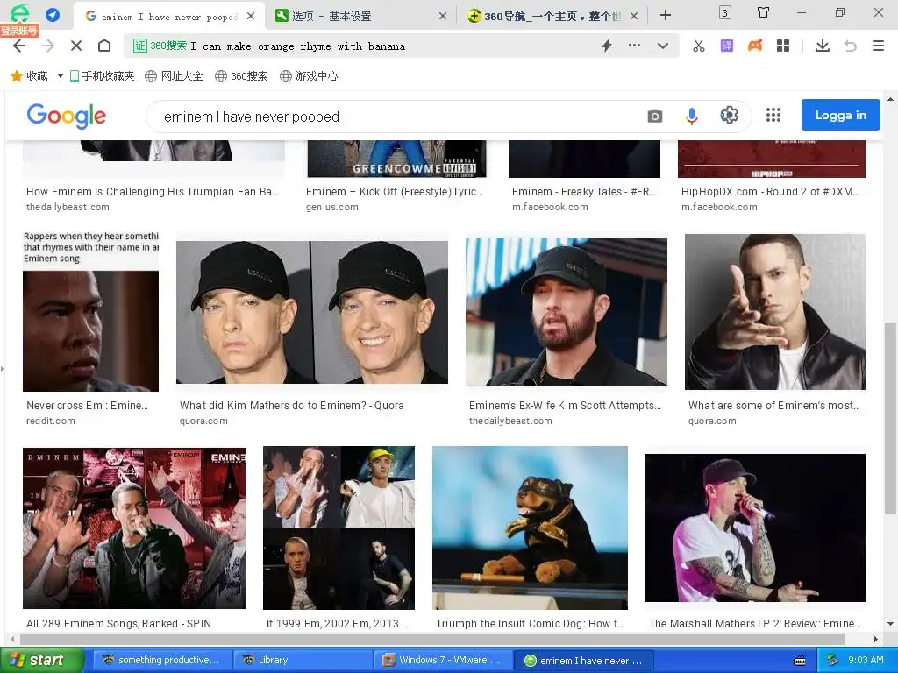Click the Logga in button
Image resolution: width=898 pixels, height=673 pixels.
tap(840, 115)
